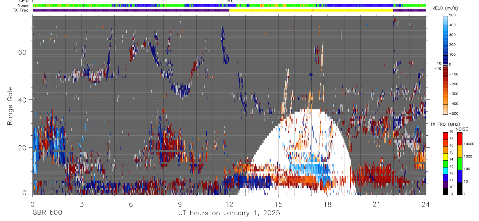Click the '6' tick on the UT hours axis
The image size is (479, 221).
click(131, 204)
